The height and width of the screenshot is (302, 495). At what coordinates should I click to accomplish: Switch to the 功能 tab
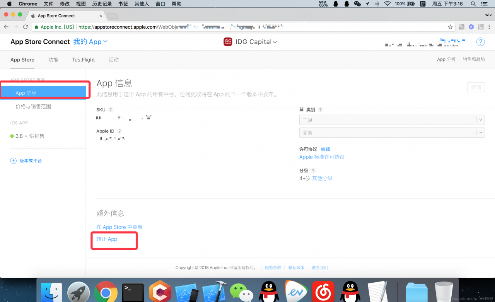coord(53,60)
